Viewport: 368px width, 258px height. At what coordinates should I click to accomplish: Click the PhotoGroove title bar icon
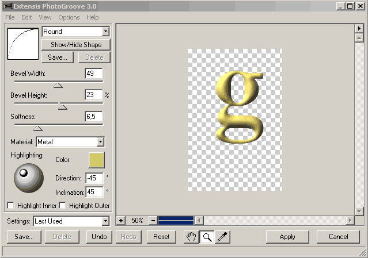[7, 6]
